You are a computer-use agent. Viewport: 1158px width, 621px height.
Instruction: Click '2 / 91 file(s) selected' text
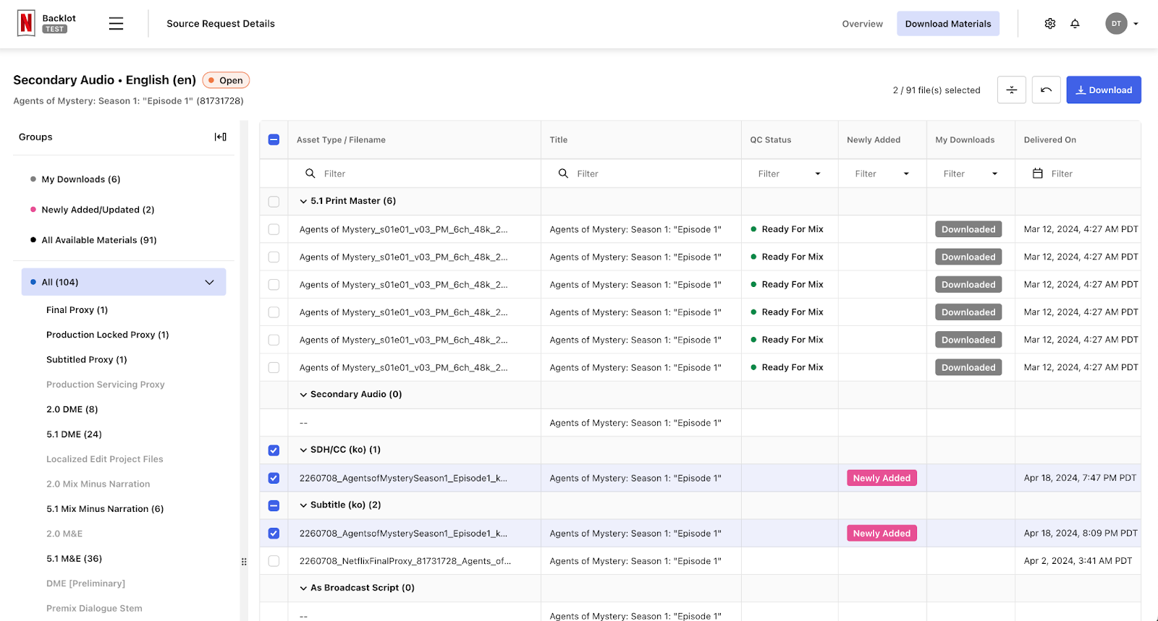click(937, 90)
